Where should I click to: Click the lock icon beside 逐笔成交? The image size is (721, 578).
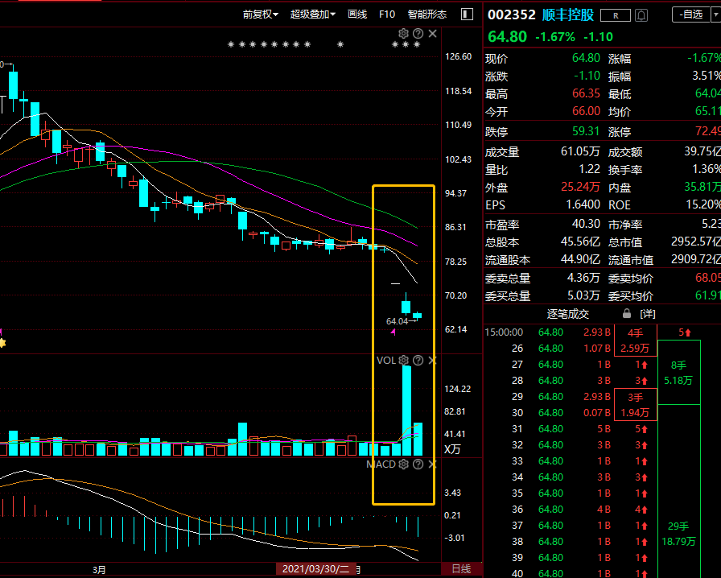[x=626, y=313]
